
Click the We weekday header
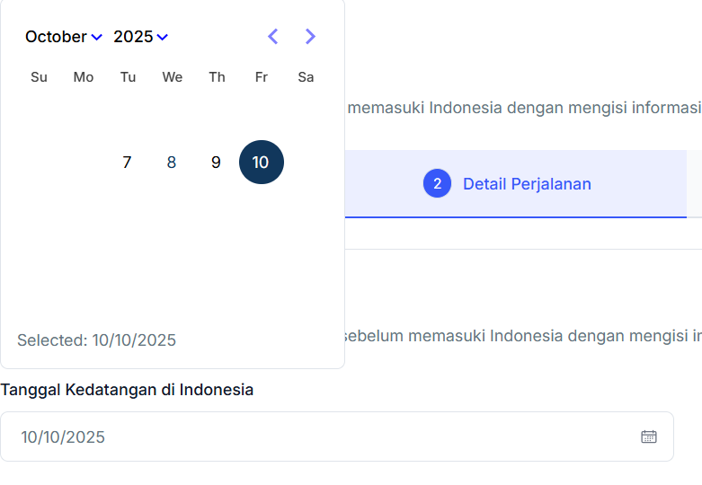click(173, 77)
